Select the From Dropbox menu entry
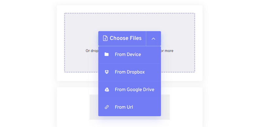The height and width of the screenshot is (127, 262). (x=129, y=72)
